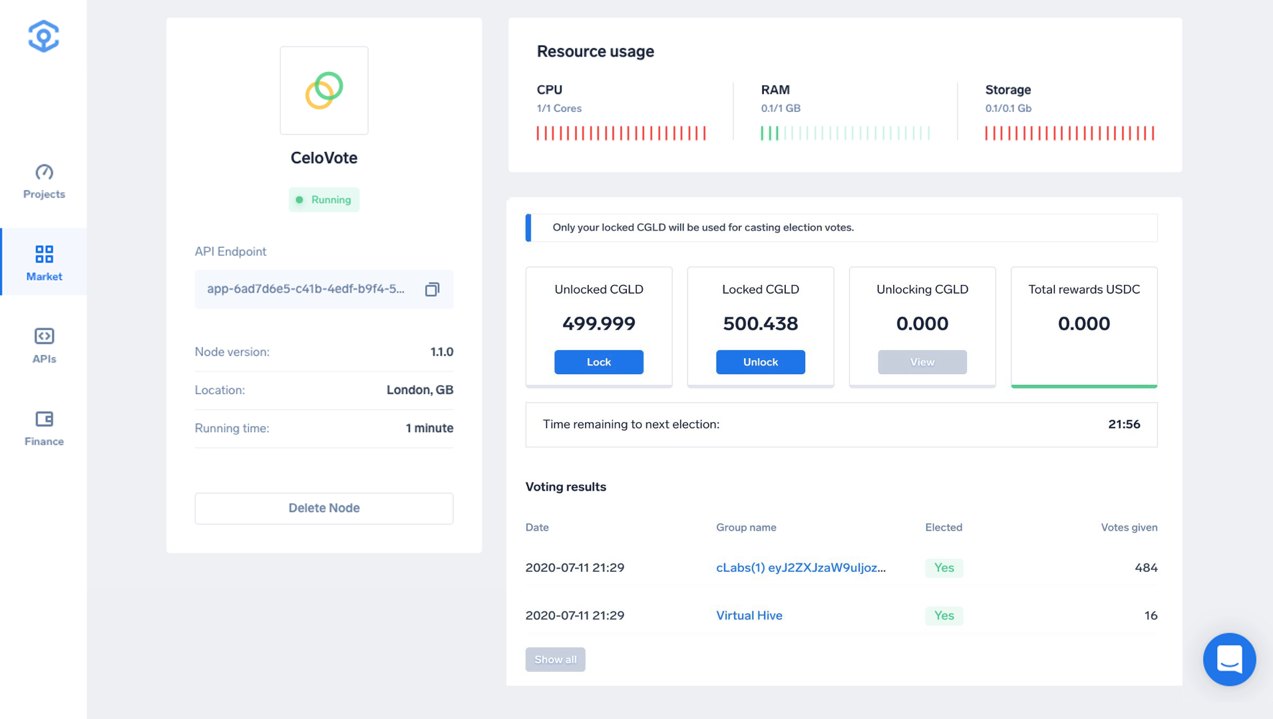1273x719 pixels.
Task: Click the APIs code icon
Action: 44,336
